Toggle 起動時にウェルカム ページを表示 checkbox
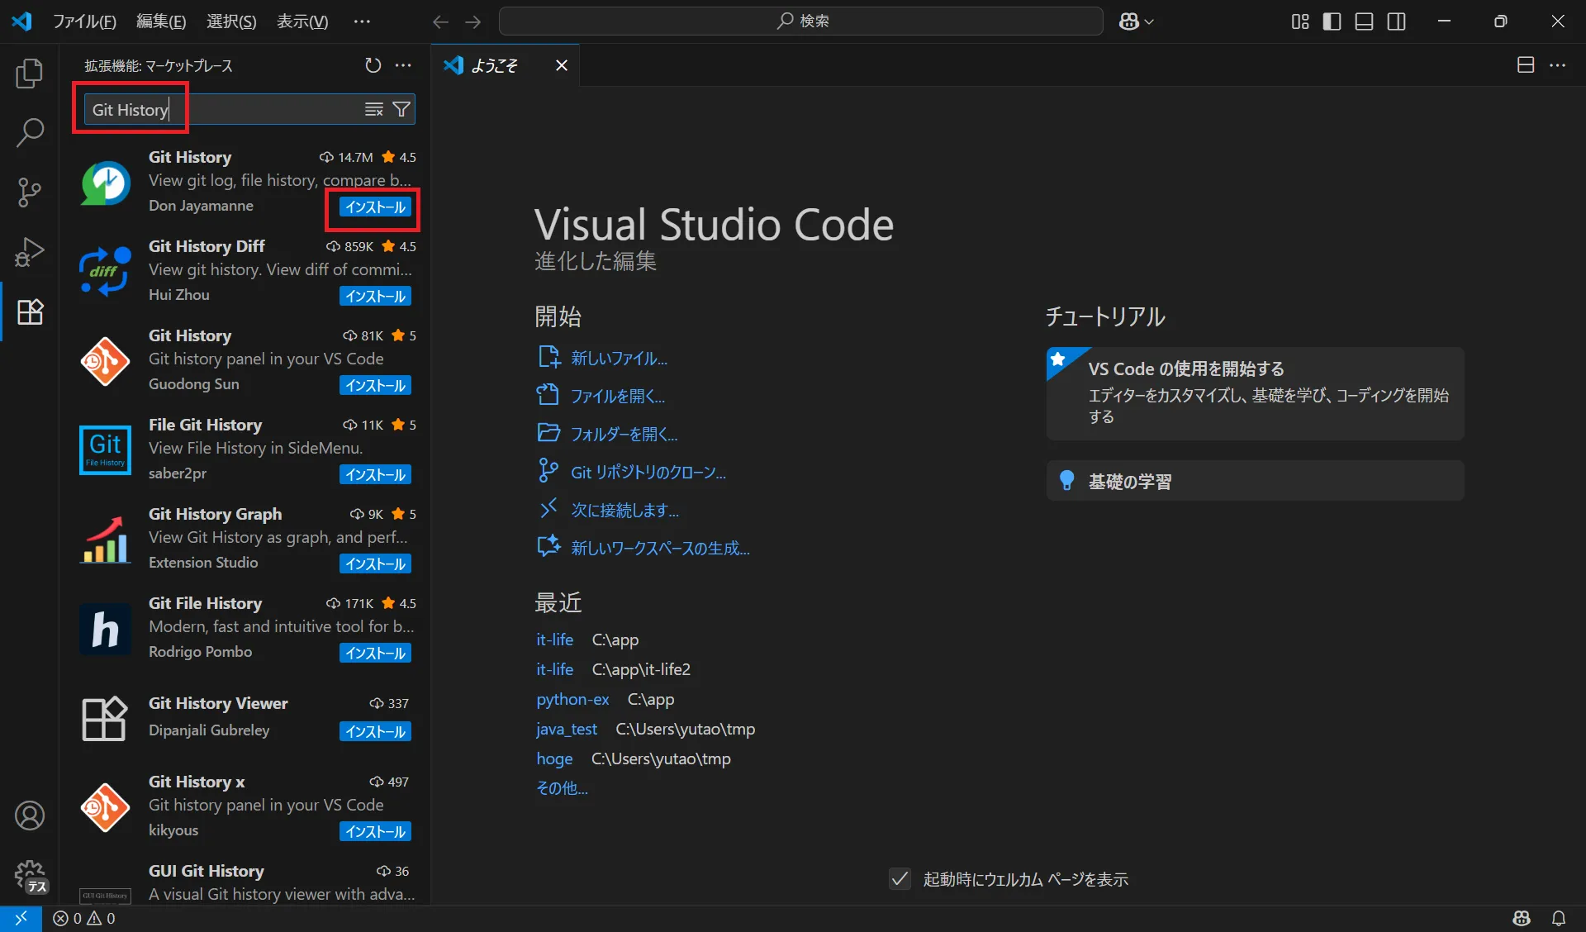Image resolution: width=1586 pixels, height=932 pixels. 900,878
